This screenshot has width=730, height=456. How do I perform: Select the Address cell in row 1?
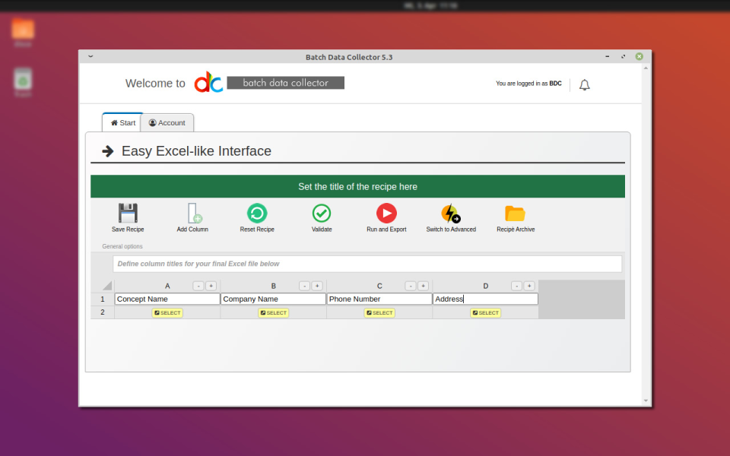pos(485,299)
